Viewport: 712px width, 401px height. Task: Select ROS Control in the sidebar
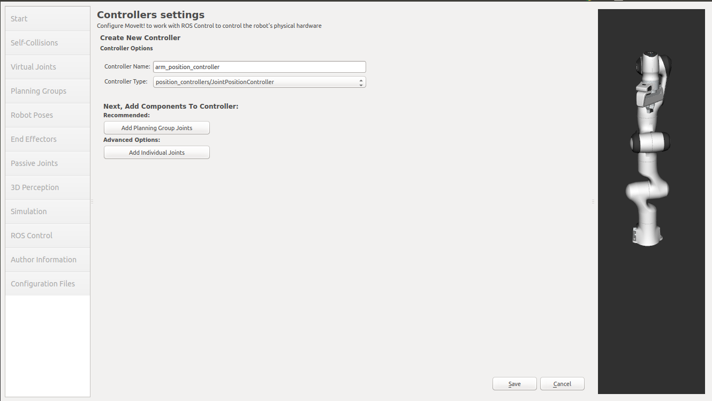tap(47, 235)
